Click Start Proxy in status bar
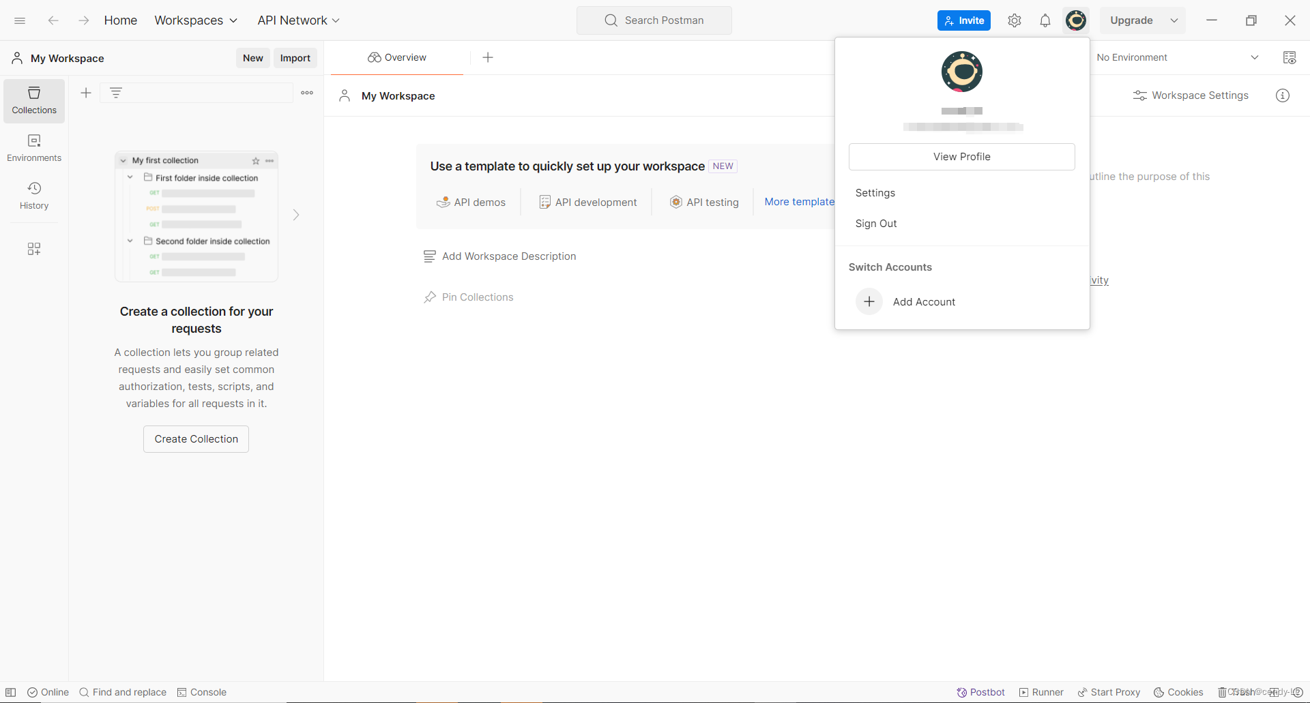 [1109, 692]
